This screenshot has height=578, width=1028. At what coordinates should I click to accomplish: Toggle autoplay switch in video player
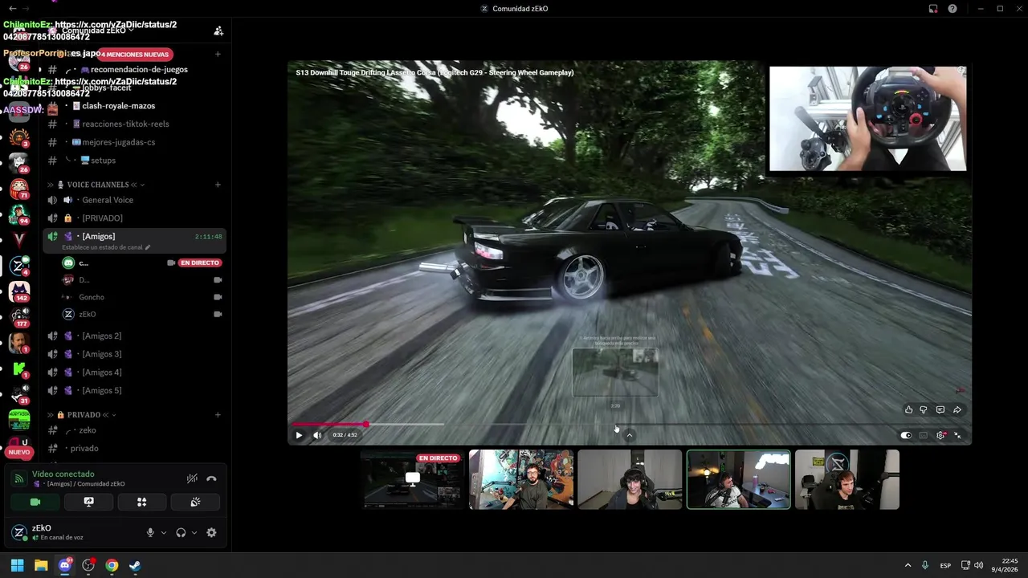point(906,435)
